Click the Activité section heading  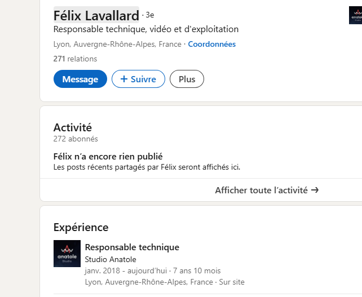pyautogui.click(x=72, y=127)
